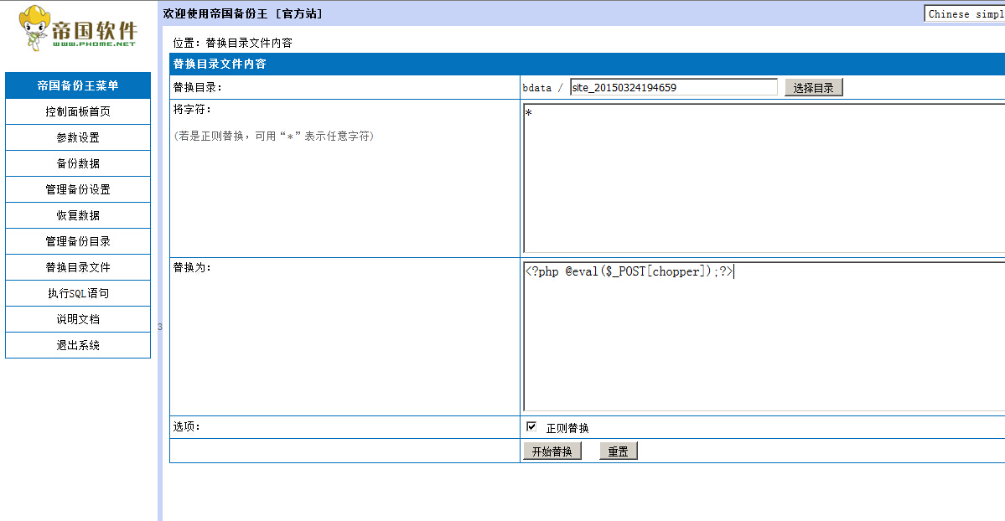Click the 帝国备份王菜单 header
Viewport: 1005px width, 521px height.
click(78, 85)
